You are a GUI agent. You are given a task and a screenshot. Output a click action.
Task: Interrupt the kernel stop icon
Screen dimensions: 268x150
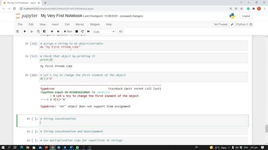click(x=77, y=32)
